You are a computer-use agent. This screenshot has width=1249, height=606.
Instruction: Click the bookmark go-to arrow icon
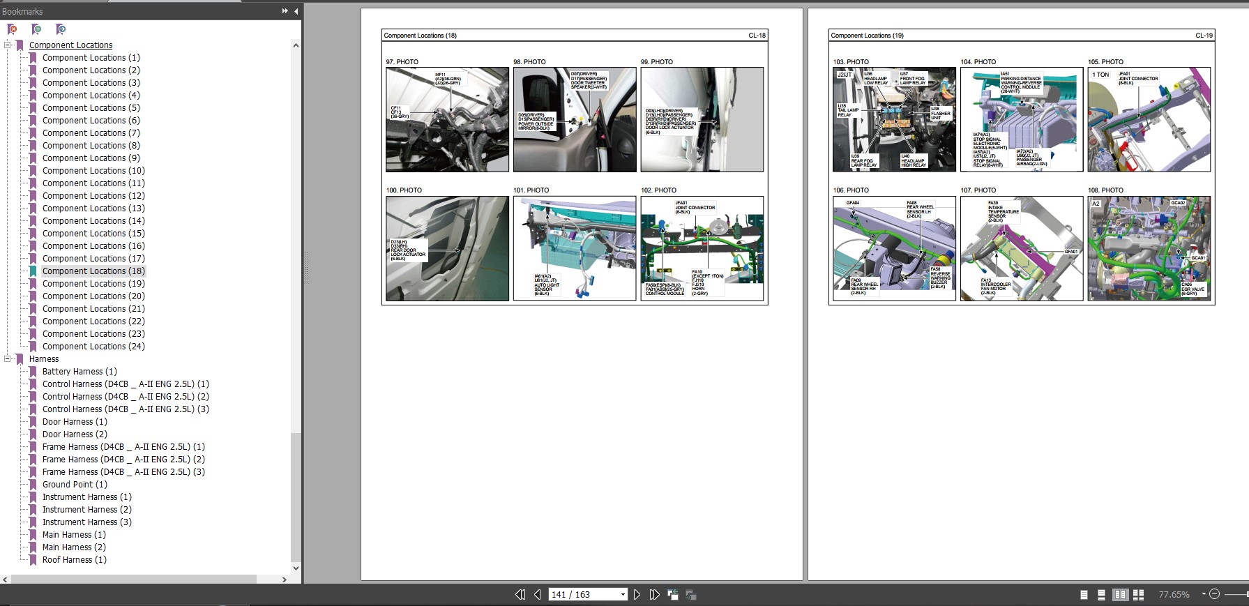point(61,29)
